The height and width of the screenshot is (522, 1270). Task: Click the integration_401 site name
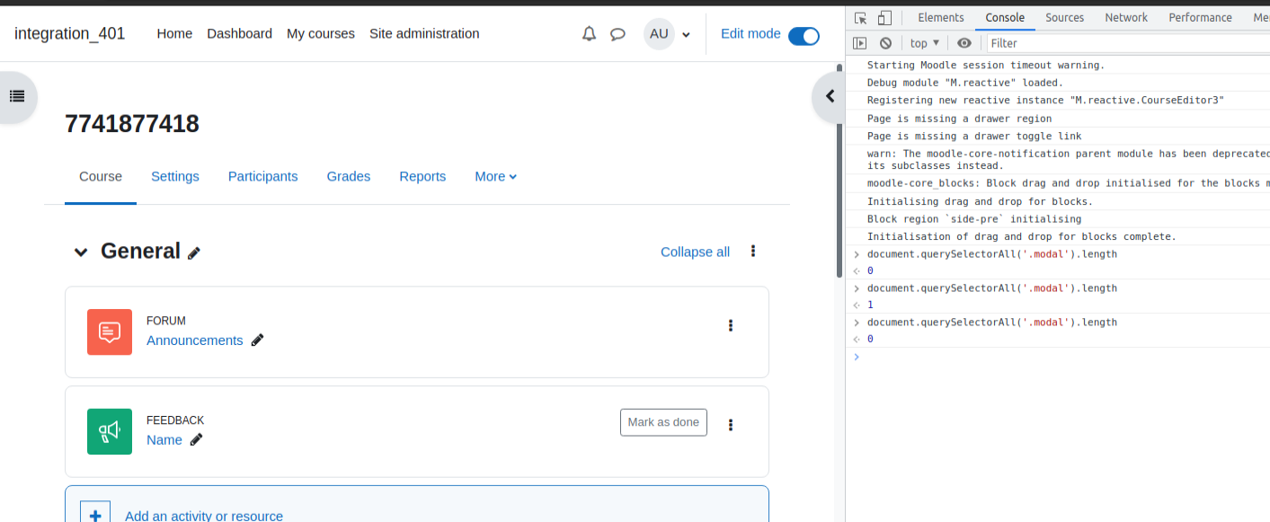tap(70, 33)
